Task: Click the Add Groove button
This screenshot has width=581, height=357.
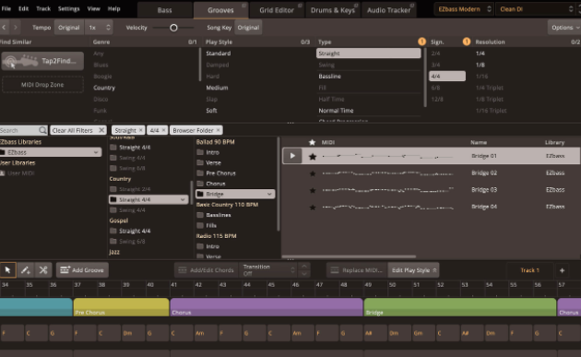Action: coord(82,270)
